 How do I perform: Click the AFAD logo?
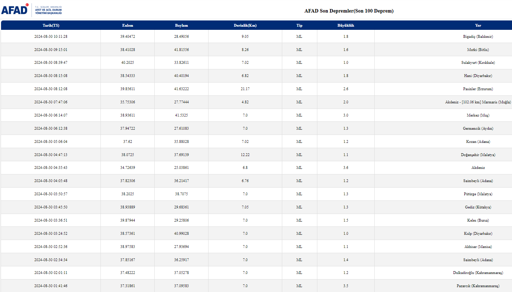pos(32,10)
